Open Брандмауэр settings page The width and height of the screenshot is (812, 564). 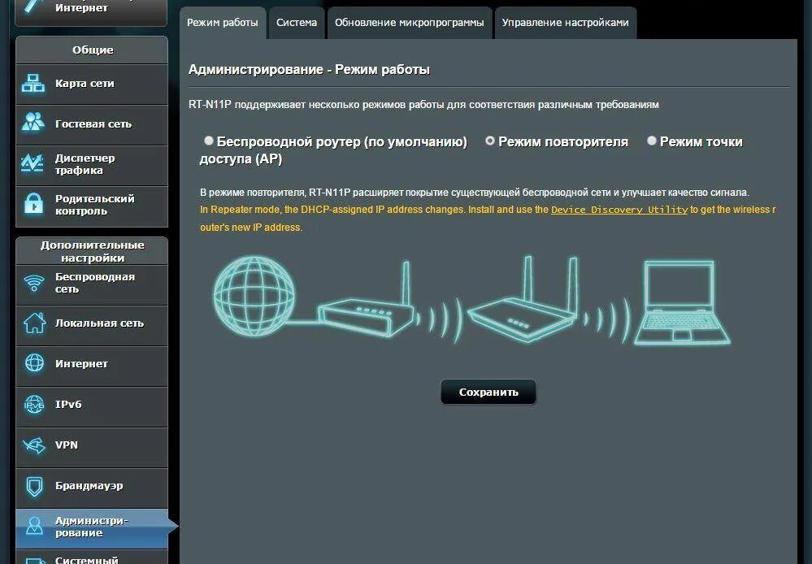coord(92,488)
